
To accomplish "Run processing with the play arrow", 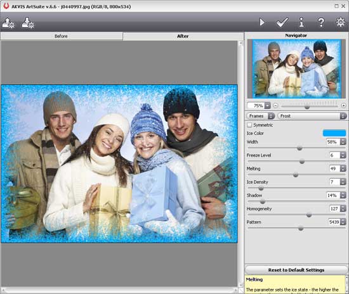I will point(262,22).
